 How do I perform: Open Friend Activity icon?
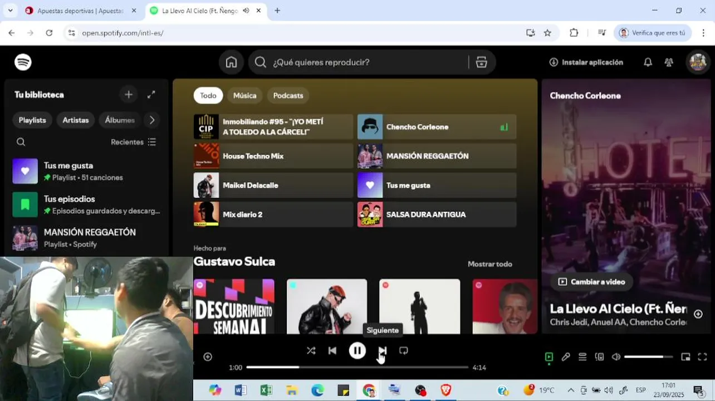[x=669, y=62]
